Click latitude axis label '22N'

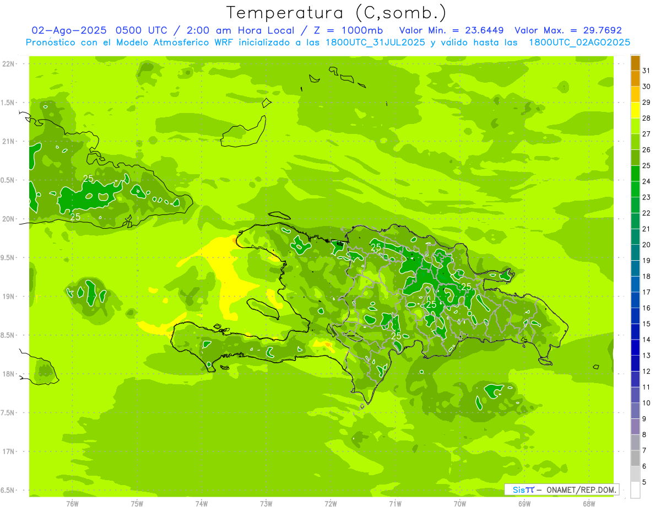point(8,64)
